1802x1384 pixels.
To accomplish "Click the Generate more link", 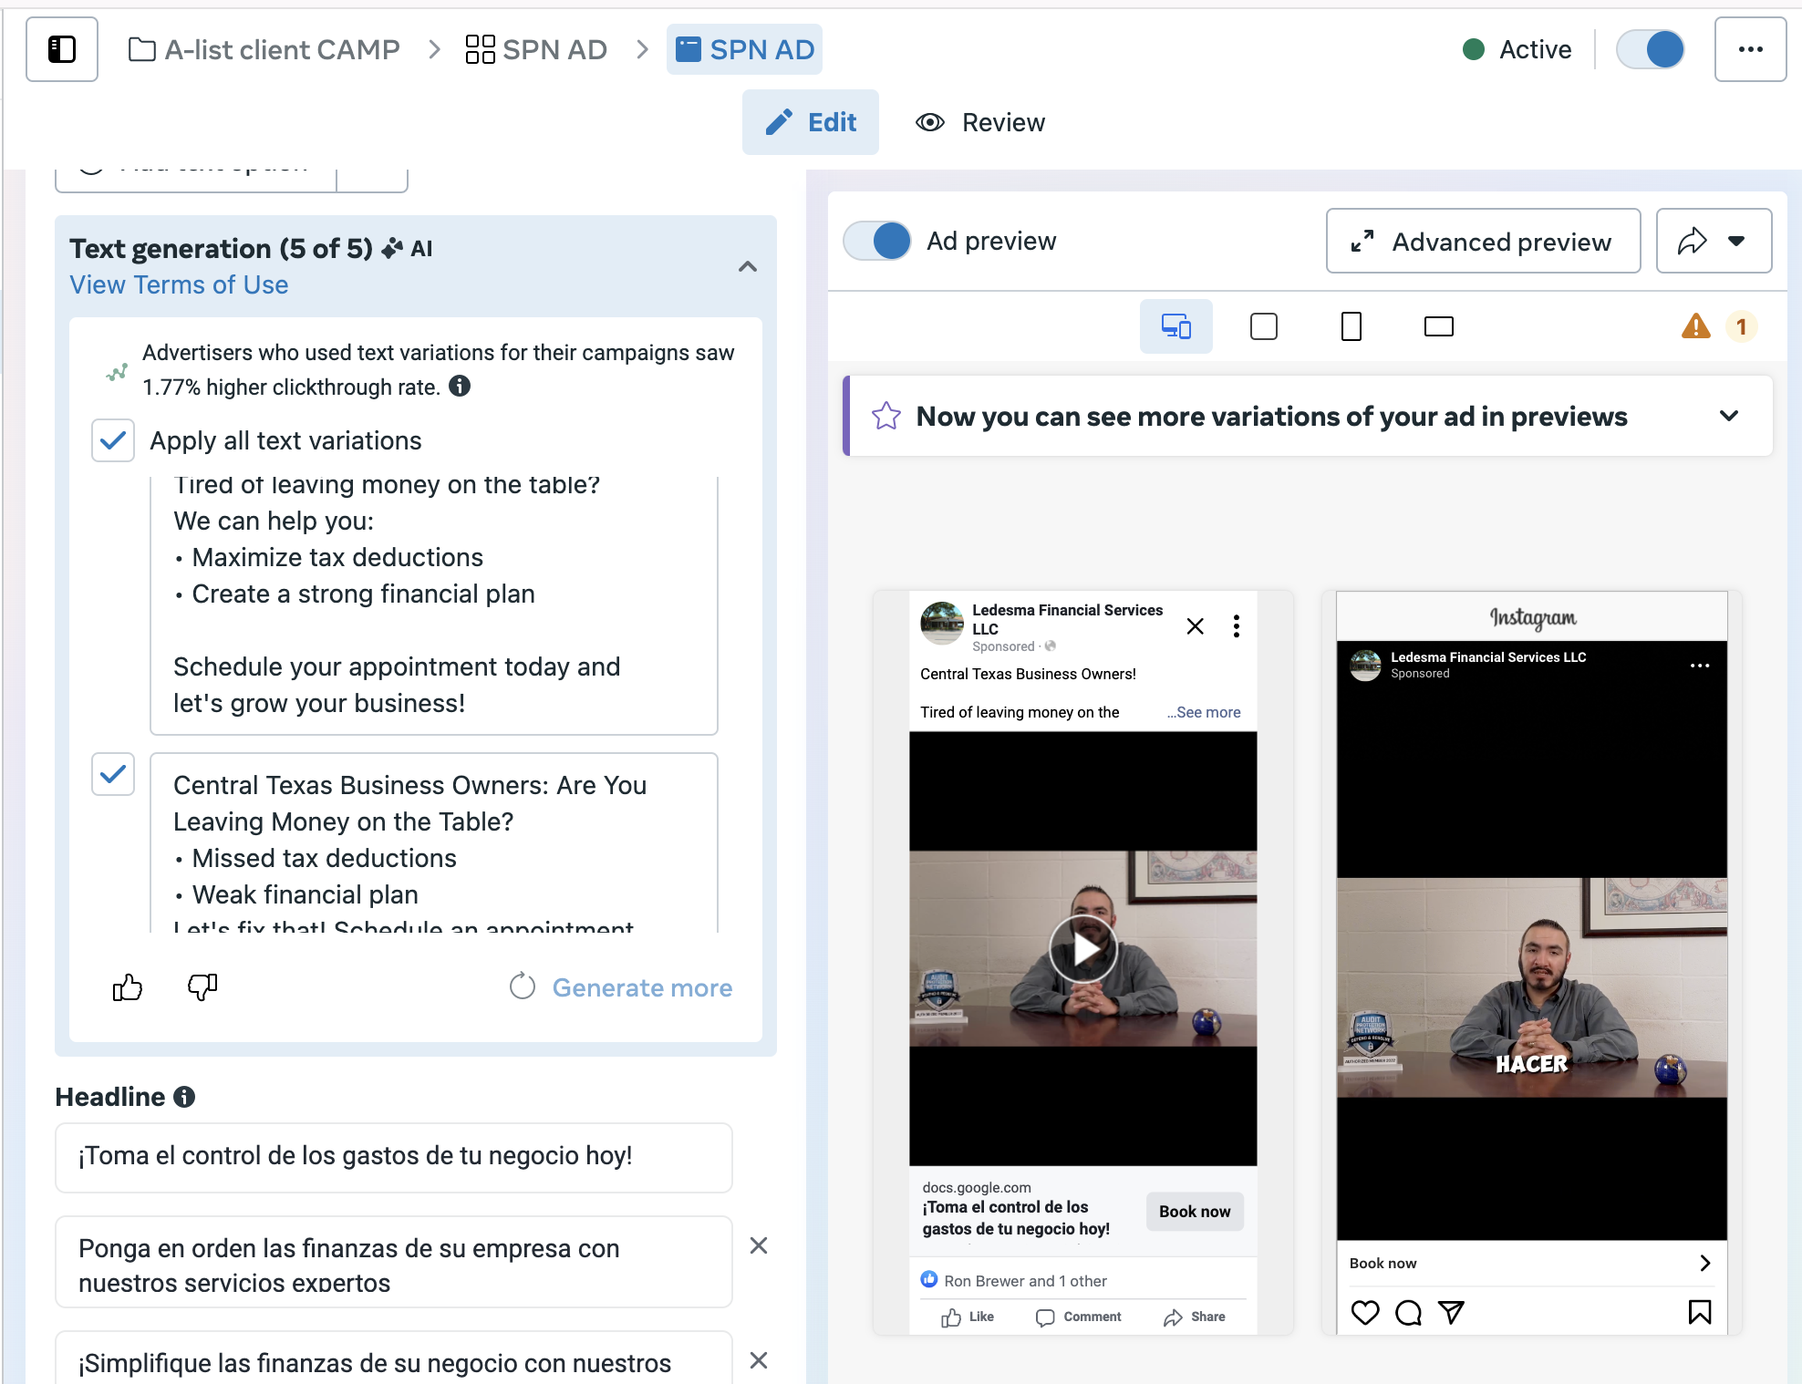I will pyautogui.click(x=641, y=987).
